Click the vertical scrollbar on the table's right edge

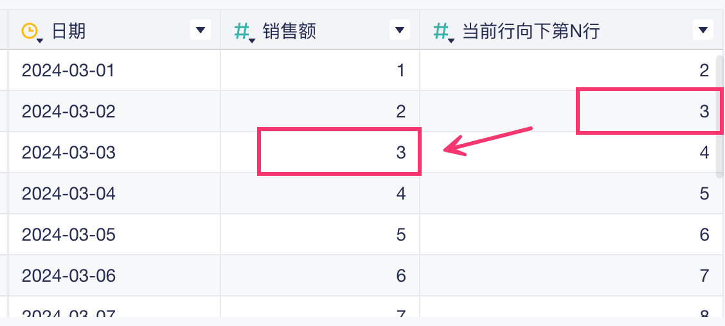pyautogui.click(x=720, y=116)
